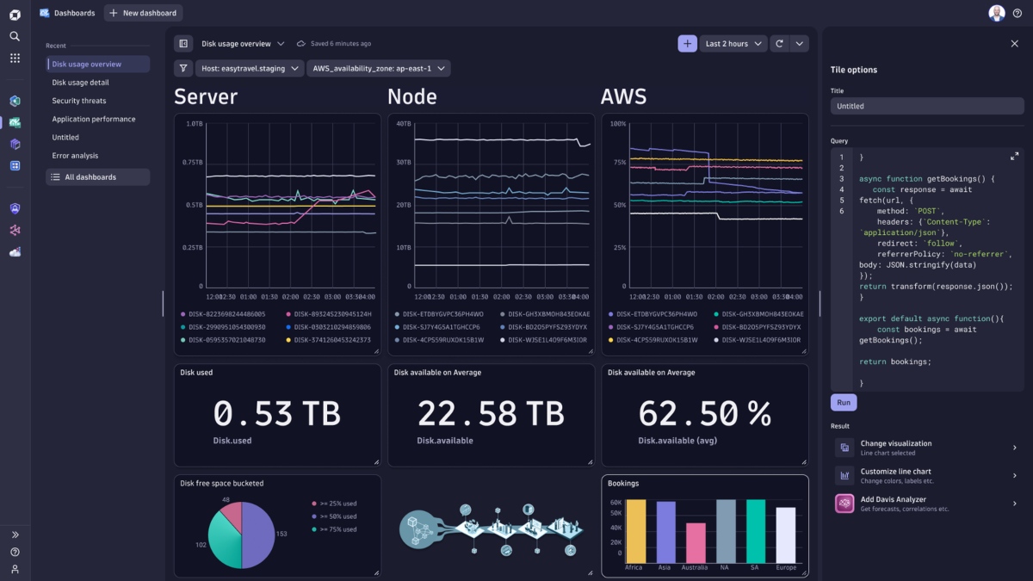Viewport: 1033px width, 581px height.
Task: Click the New dashboard button
Action: click(143, 13)
